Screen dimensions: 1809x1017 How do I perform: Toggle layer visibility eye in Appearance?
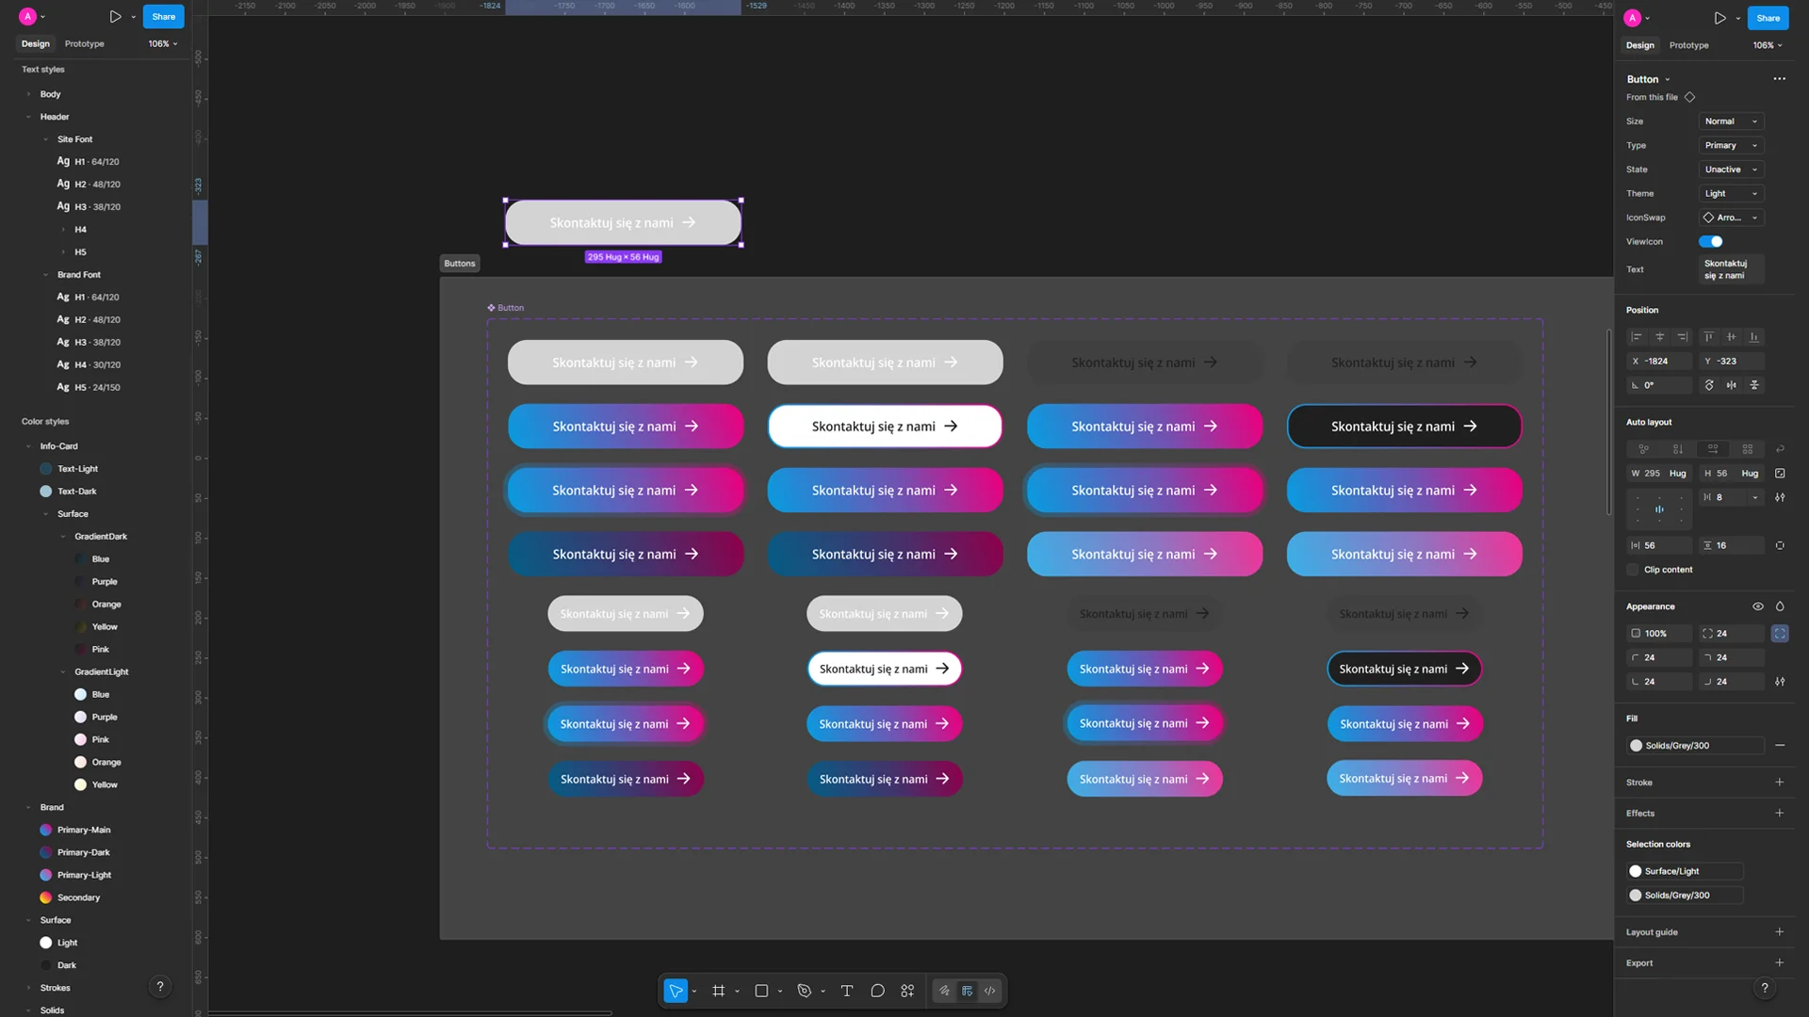[x=1757, y=606]
